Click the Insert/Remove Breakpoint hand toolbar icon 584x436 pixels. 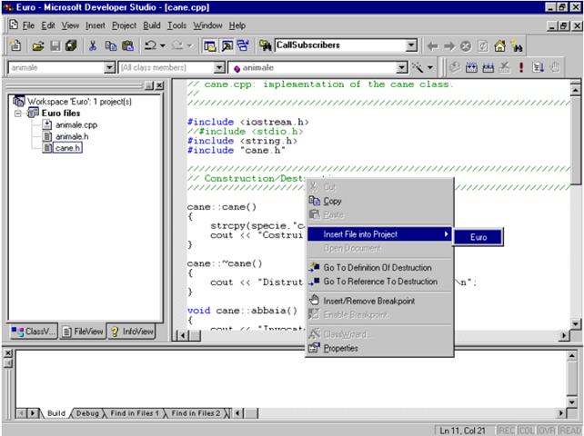click(555, 67)
